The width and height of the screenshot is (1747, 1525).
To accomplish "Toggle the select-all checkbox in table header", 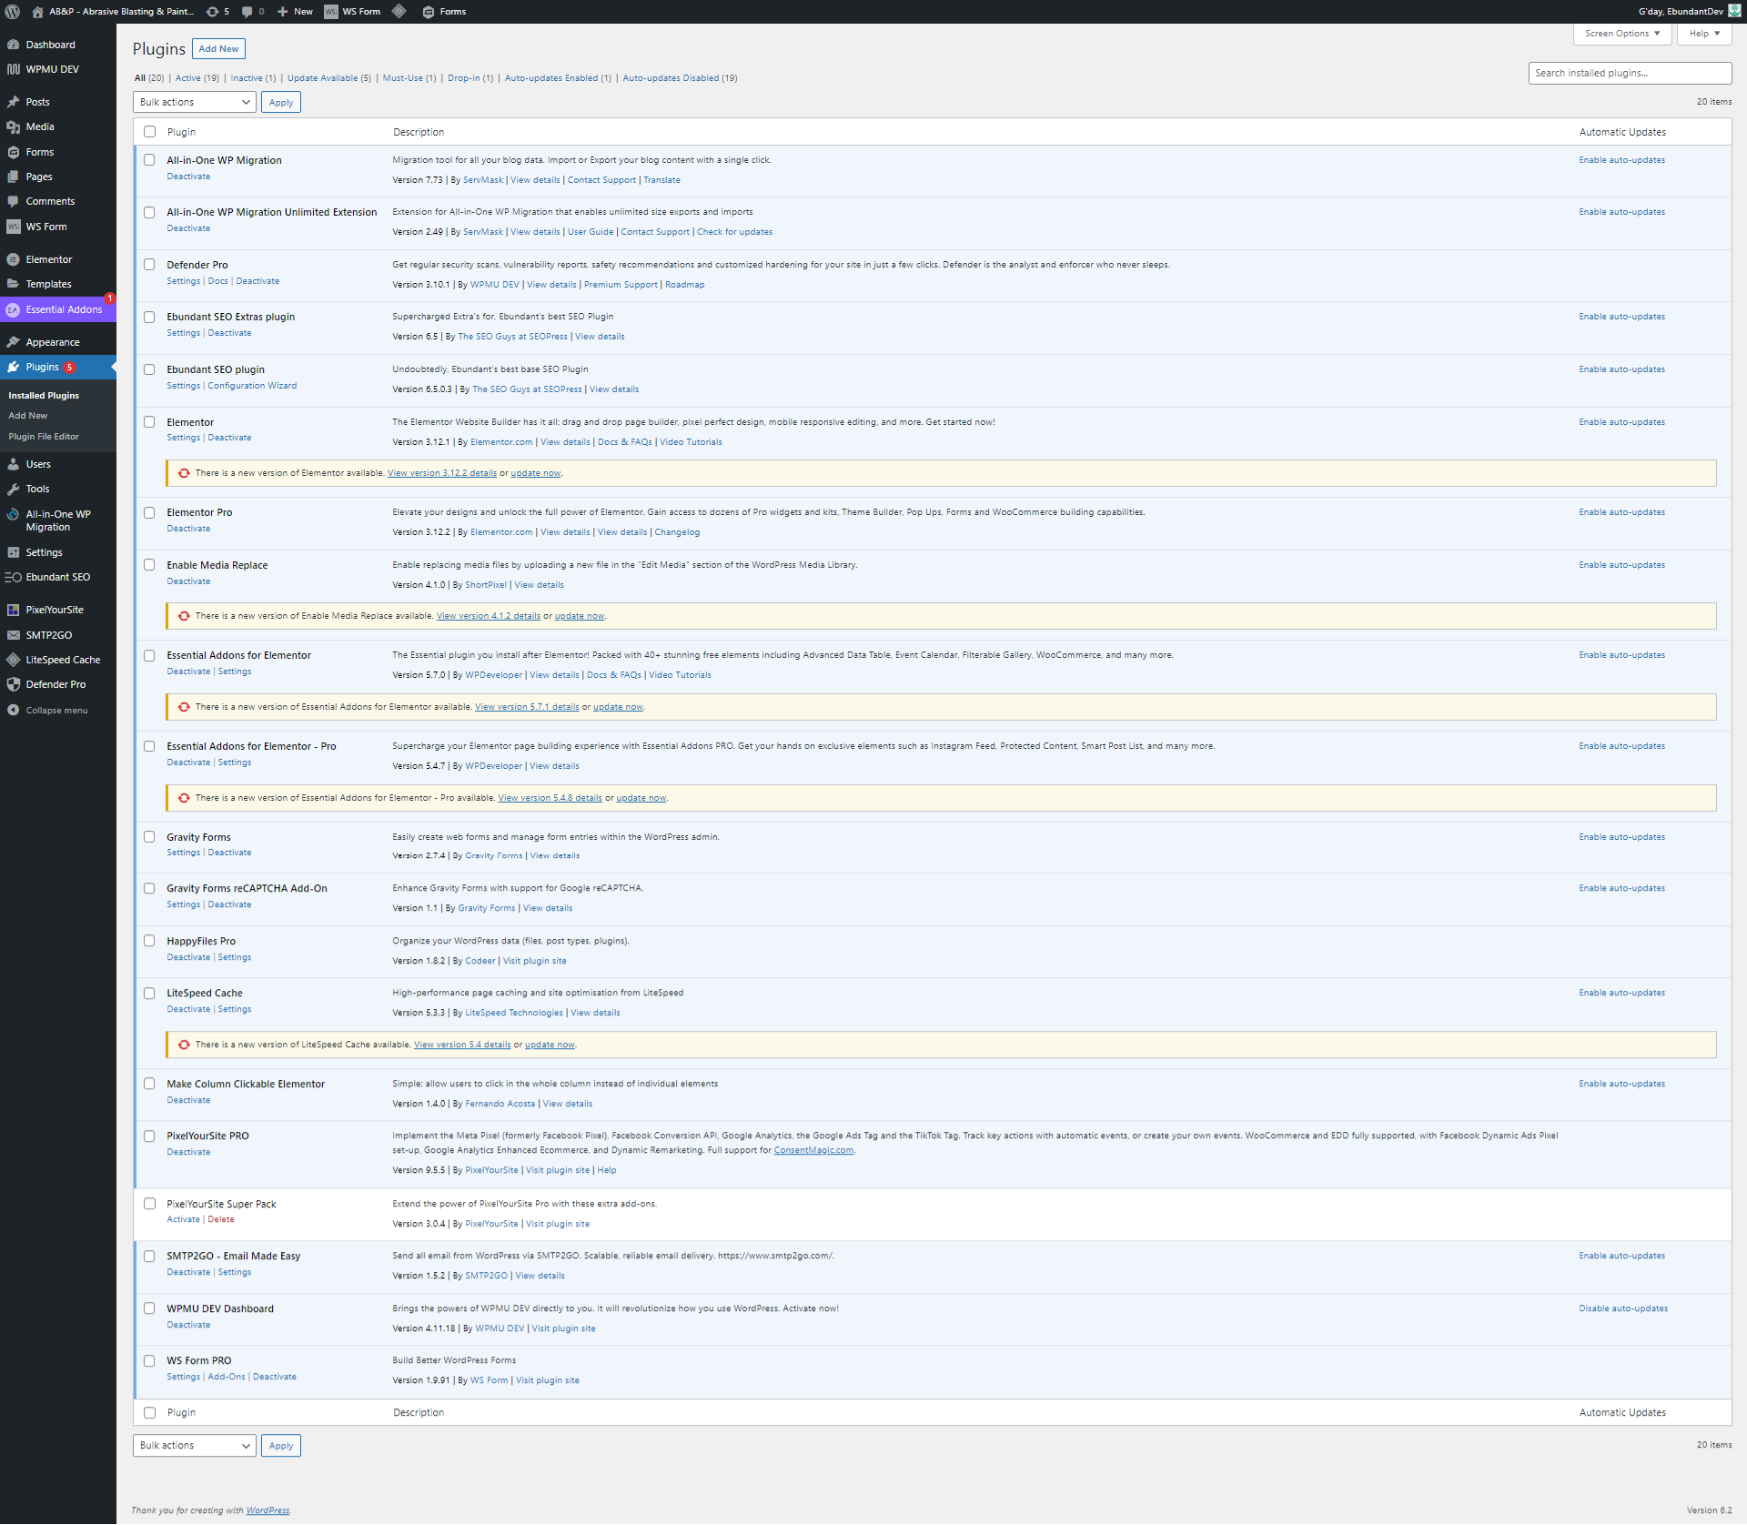I will point(149,132).
